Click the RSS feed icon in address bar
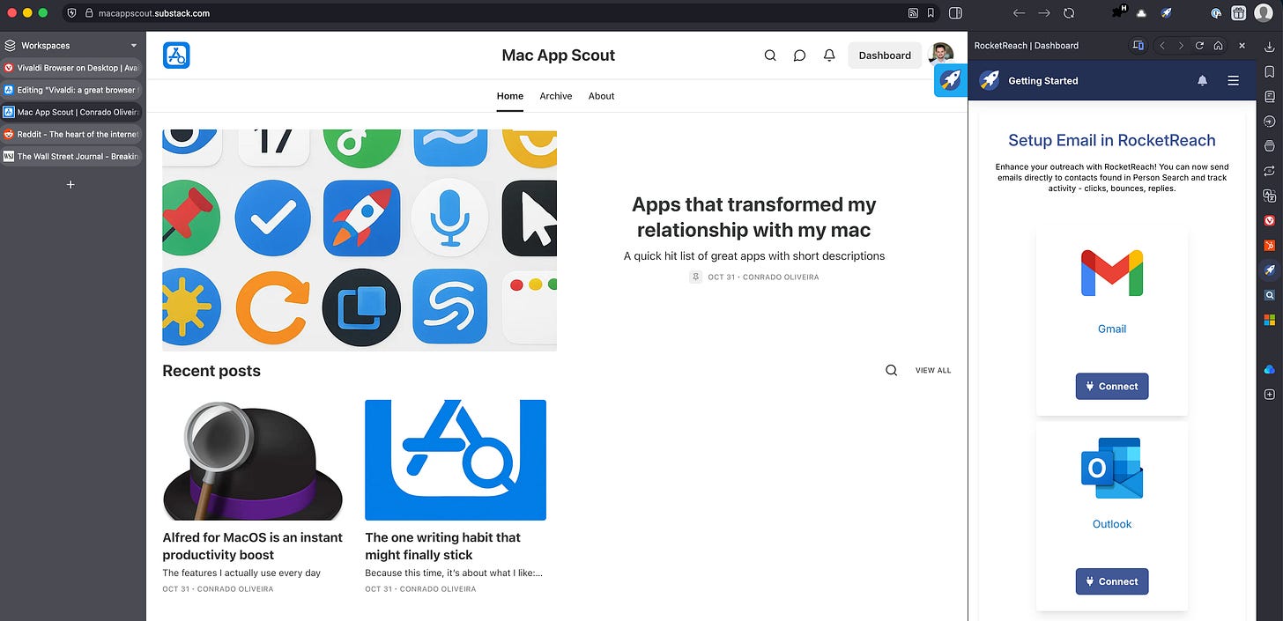The image size is (1283, 621). click(914, 13)
